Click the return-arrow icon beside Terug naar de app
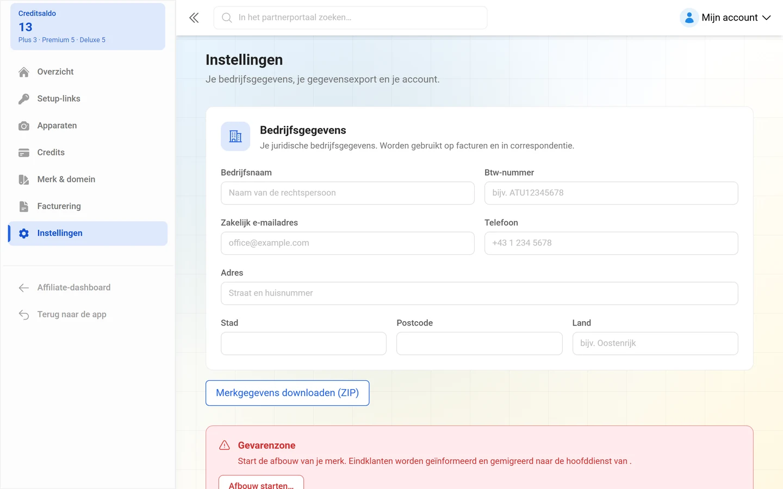 24,315
